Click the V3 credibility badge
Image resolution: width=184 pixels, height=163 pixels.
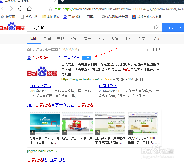click(107, 79)
